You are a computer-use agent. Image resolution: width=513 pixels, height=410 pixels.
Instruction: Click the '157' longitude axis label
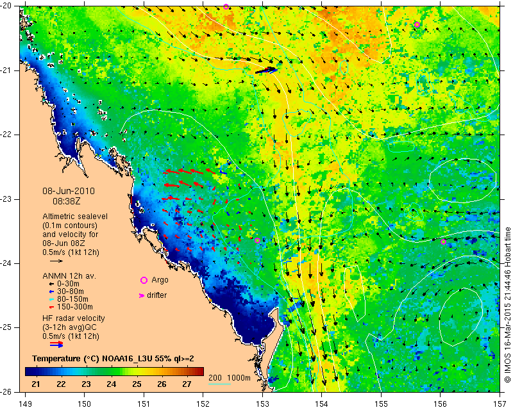point(500,404)
